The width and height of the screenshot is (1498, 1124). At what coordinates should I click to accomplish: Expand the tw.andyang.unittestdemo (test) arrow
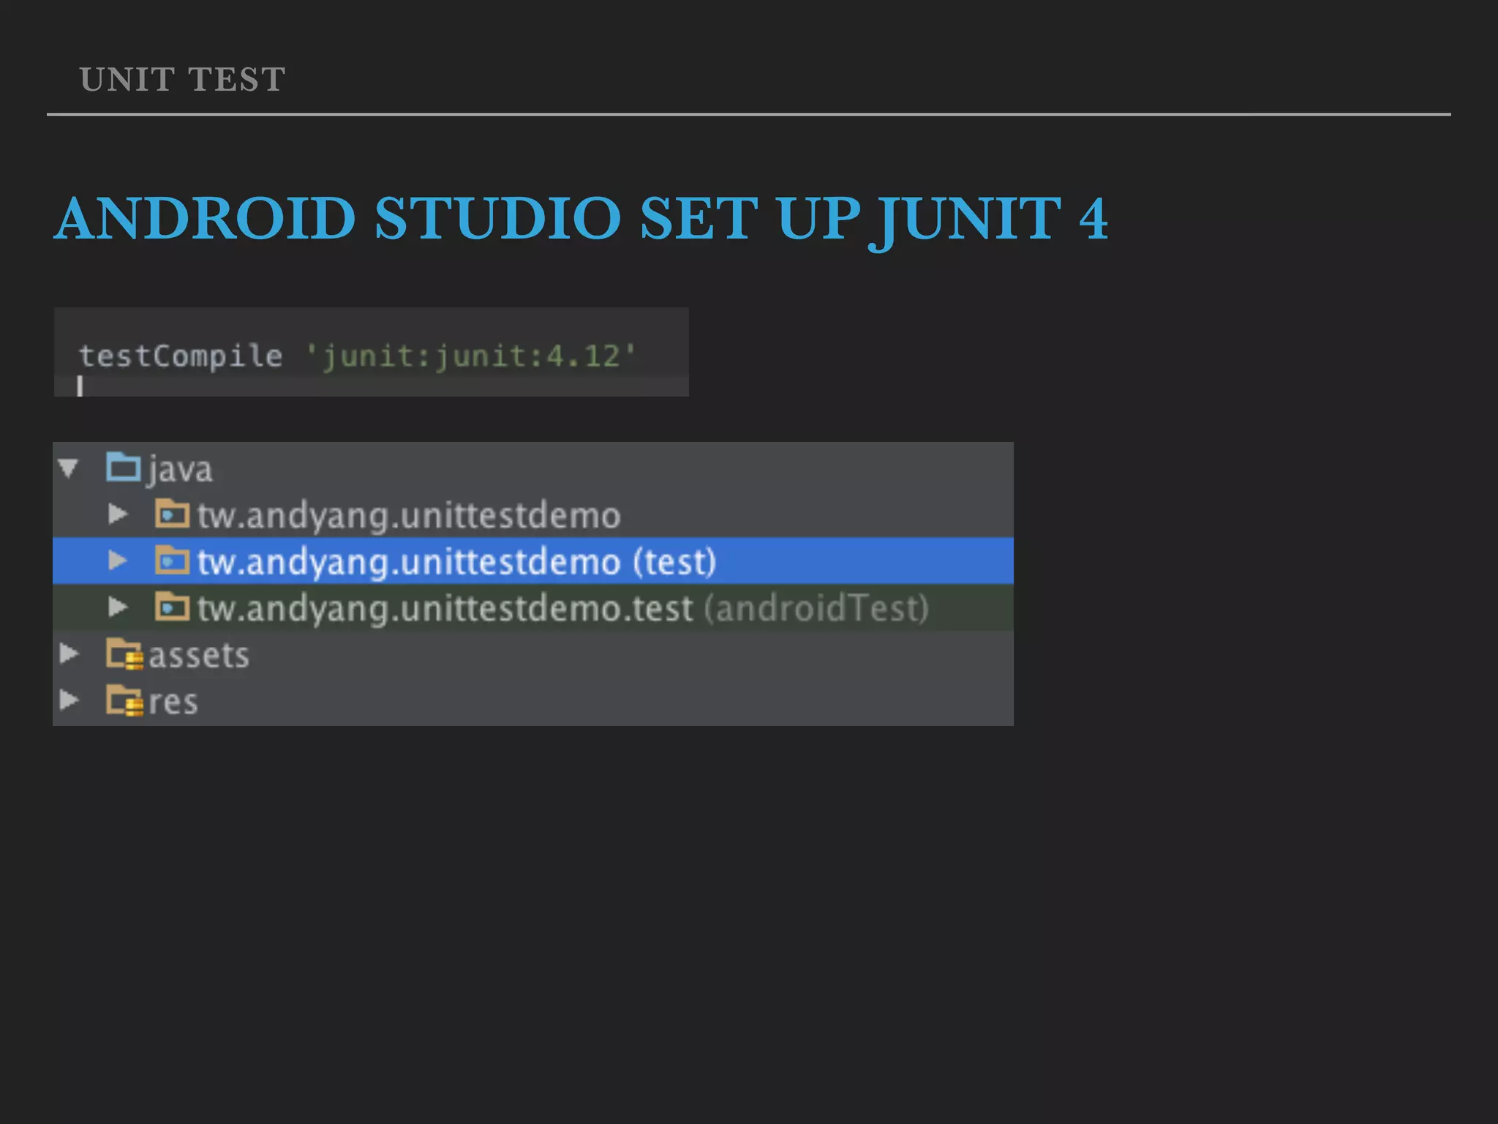pyautogui.click(x=118, y=561)
